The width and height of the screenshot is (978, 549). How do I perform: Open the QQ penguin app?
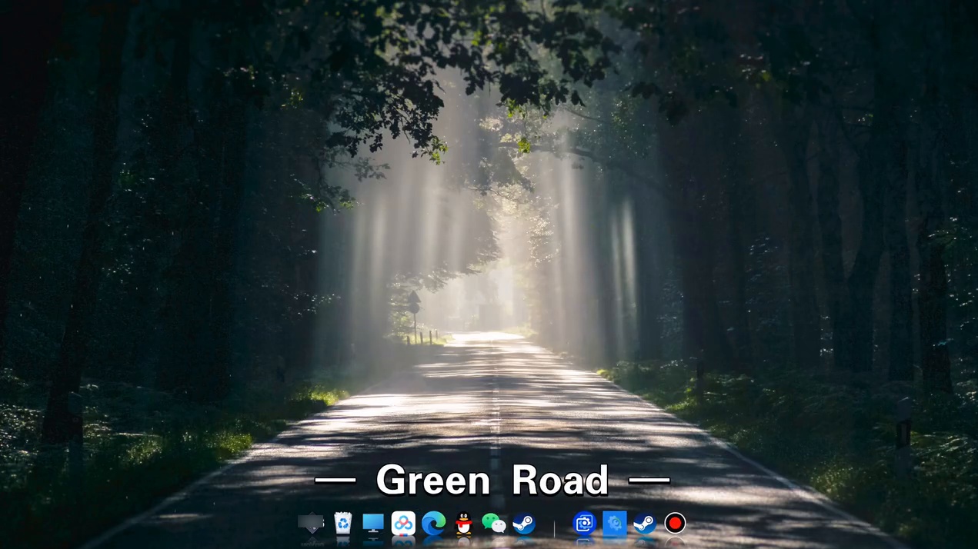(463, 524)
